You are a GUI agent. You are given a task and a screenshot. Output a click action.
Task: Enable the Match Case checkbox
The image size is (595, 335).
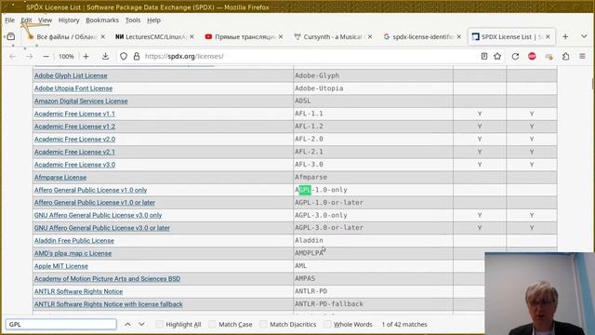pos(212,325)
